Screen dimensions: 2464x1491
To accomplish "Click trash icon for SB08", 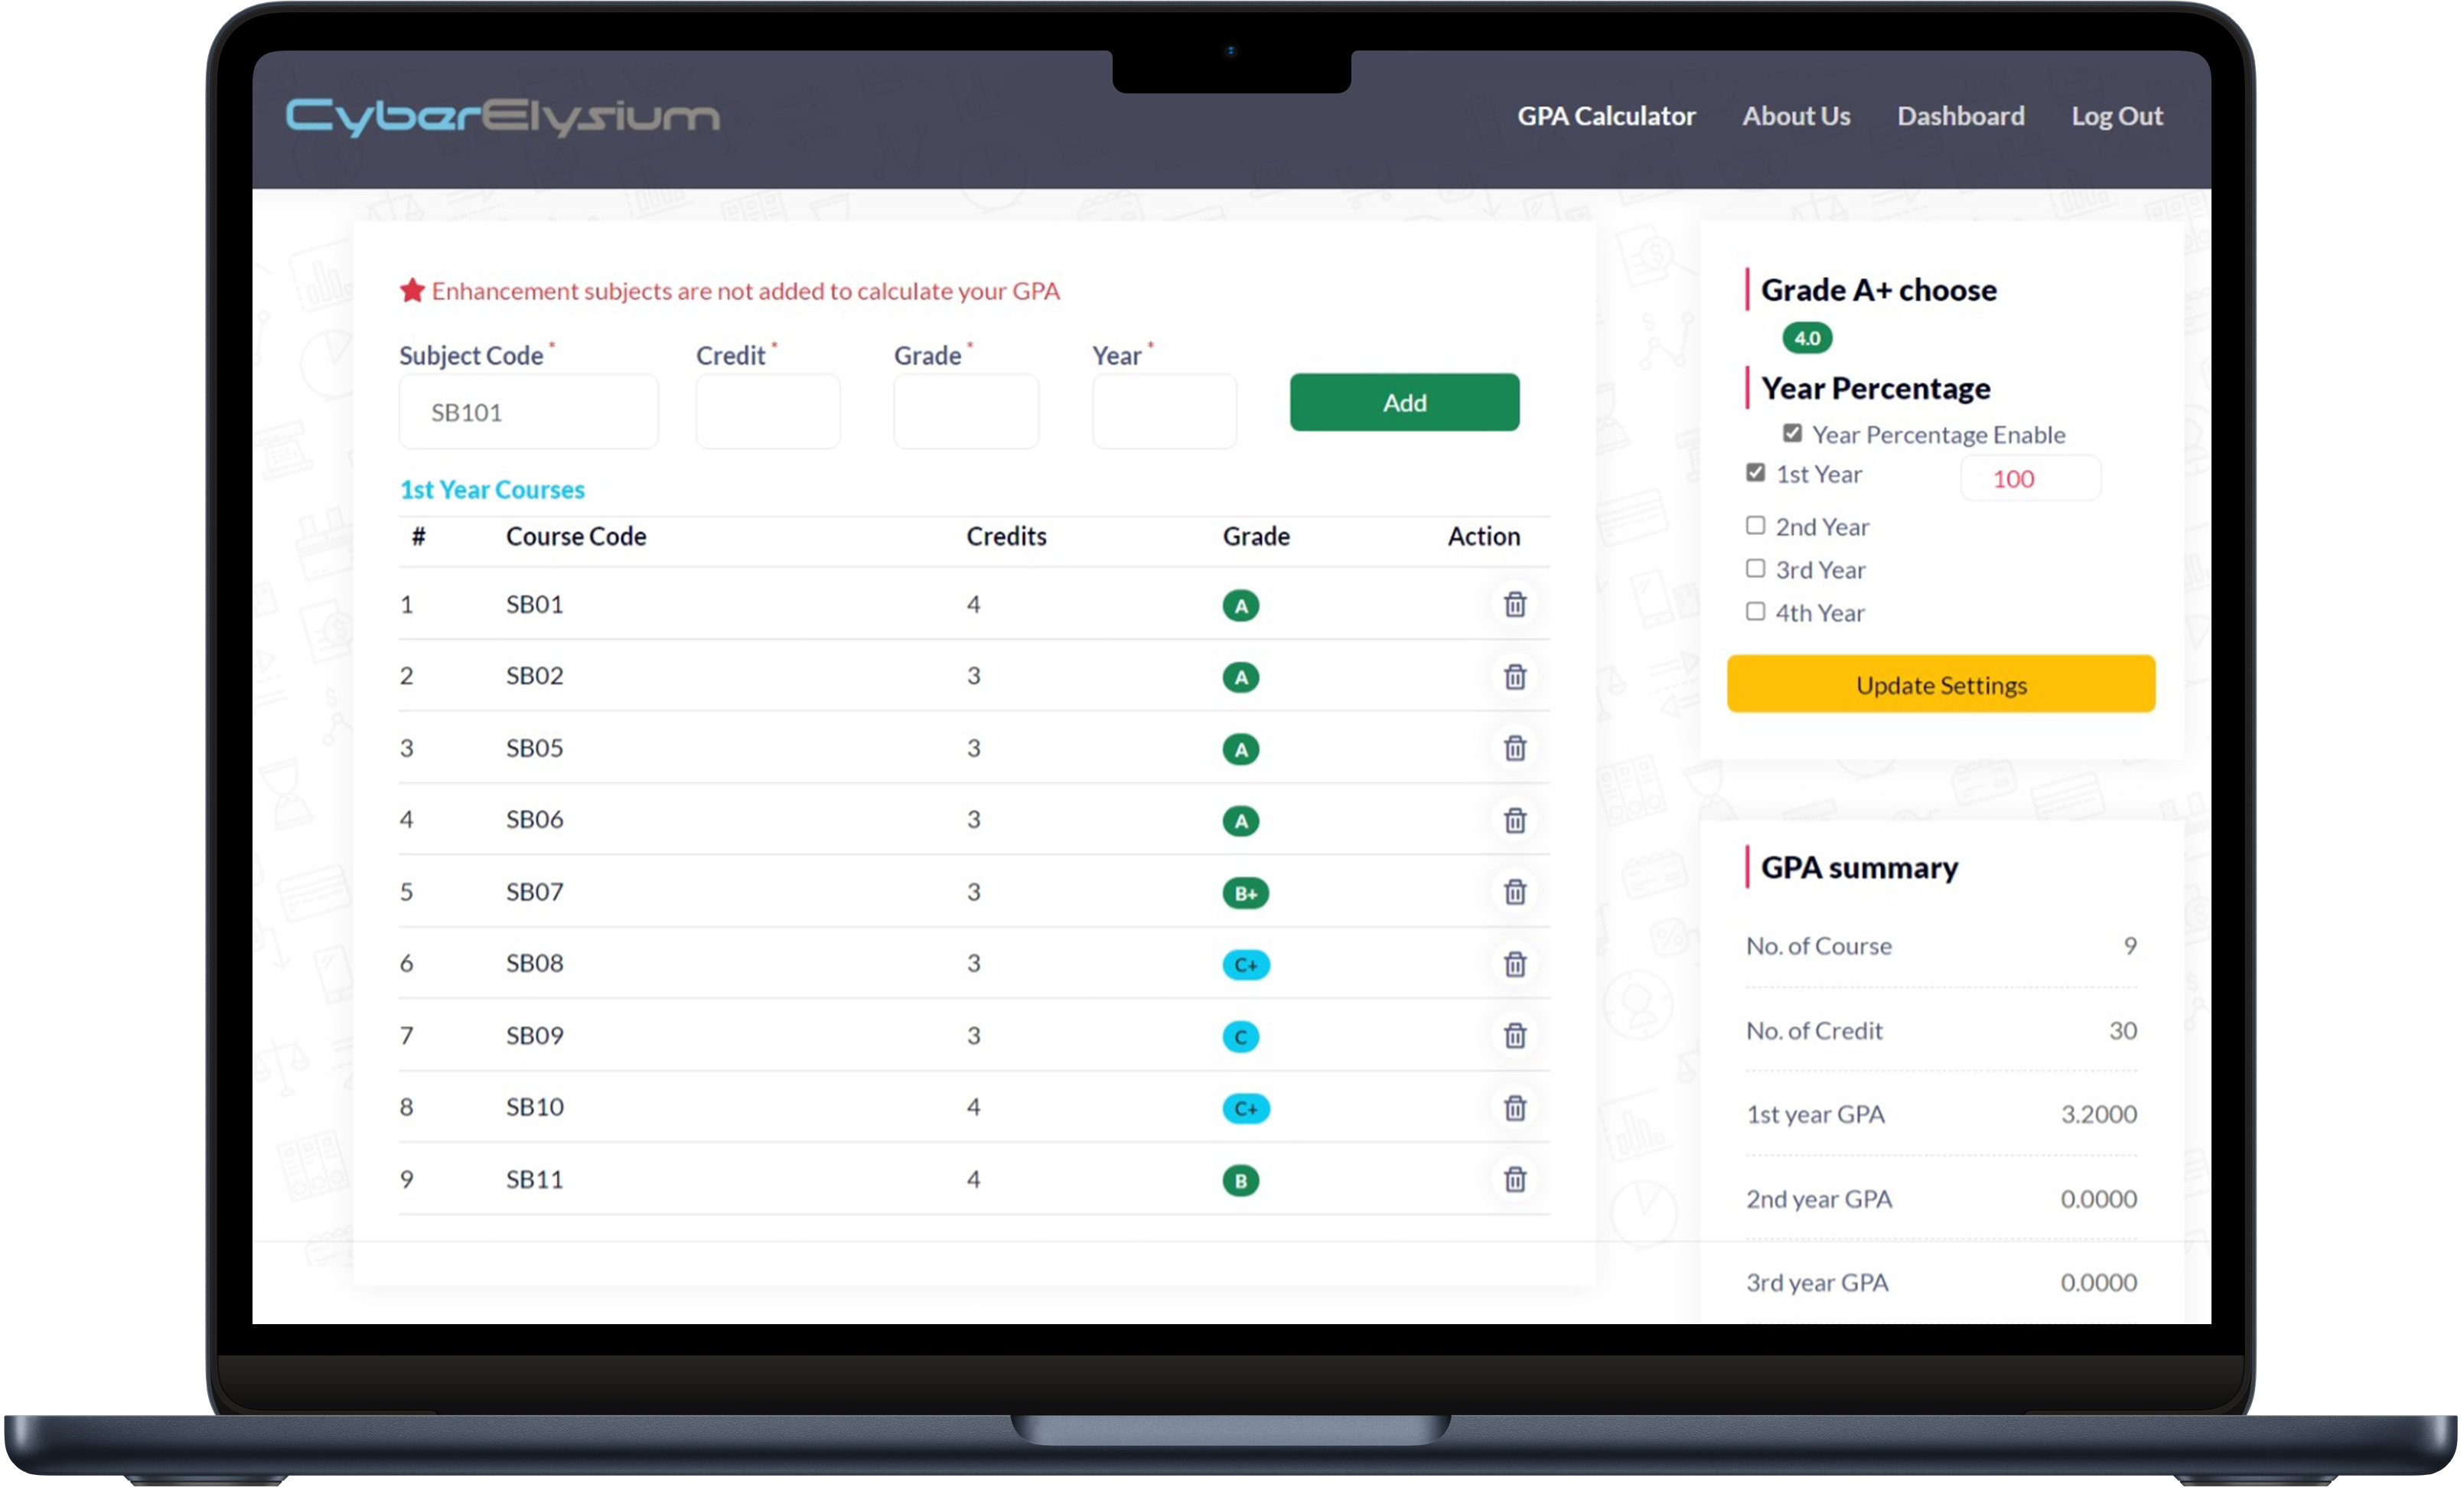I will point(1515,963).
